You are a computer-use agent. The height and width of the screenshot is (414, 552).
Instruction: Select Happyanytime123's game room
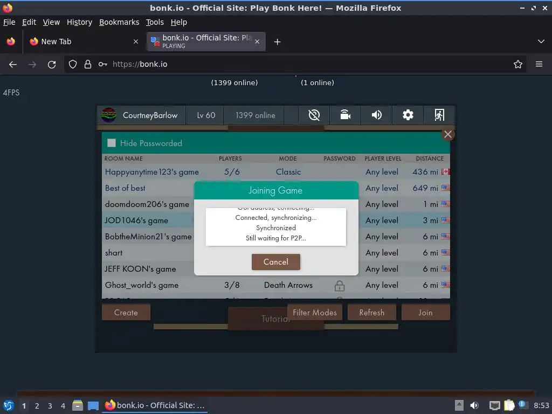click(275, 172)
